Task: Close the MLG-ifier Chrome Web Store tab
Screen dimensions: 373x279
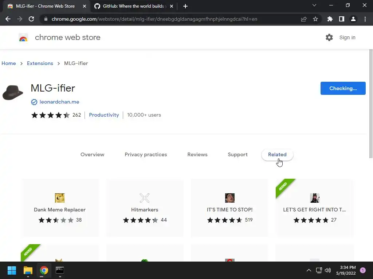Action: tap(85, 6)
